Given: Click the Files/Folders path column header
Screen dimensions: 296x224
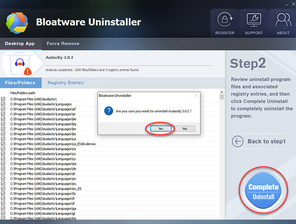Looking at the screenshot, I should pos(23,93).
